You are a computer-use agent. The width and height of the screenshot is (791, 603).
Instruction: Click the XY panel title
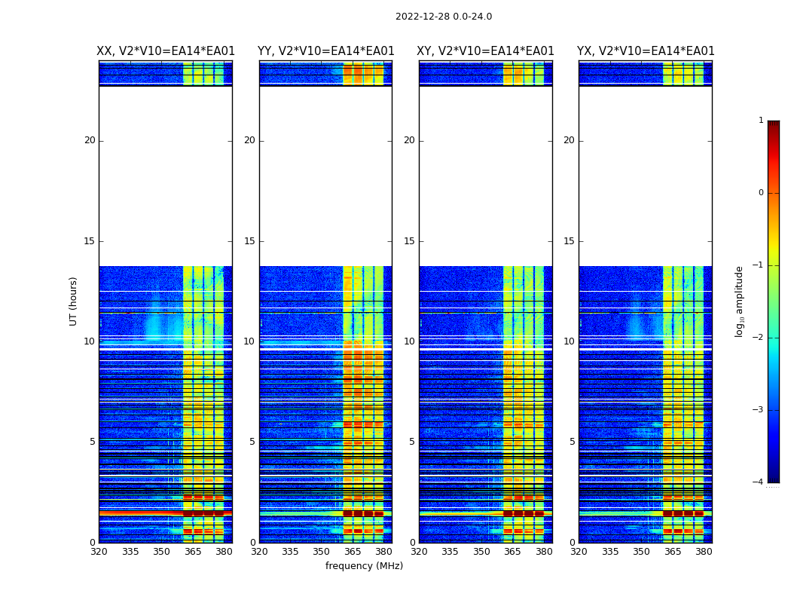485,51
